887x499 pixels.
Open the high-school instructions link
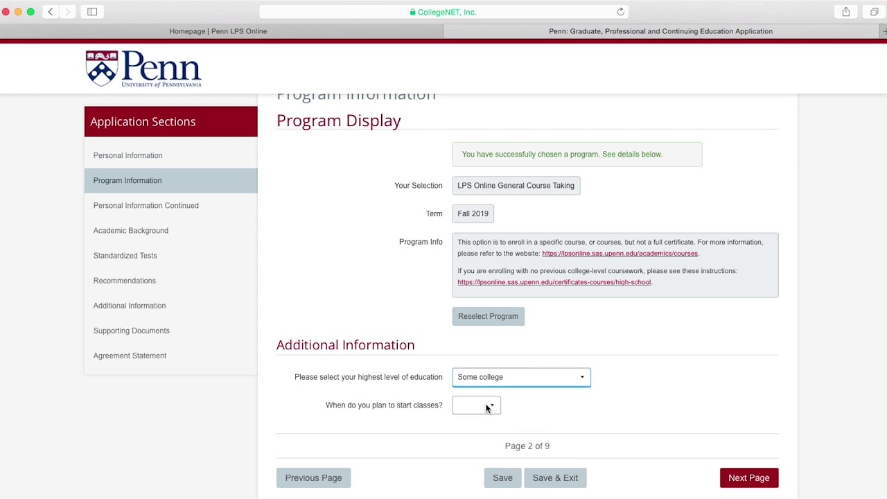tap(554, 282)
